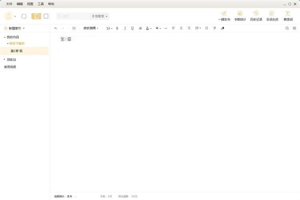Open the highlight color dropdown arrow

click(160, 28)
